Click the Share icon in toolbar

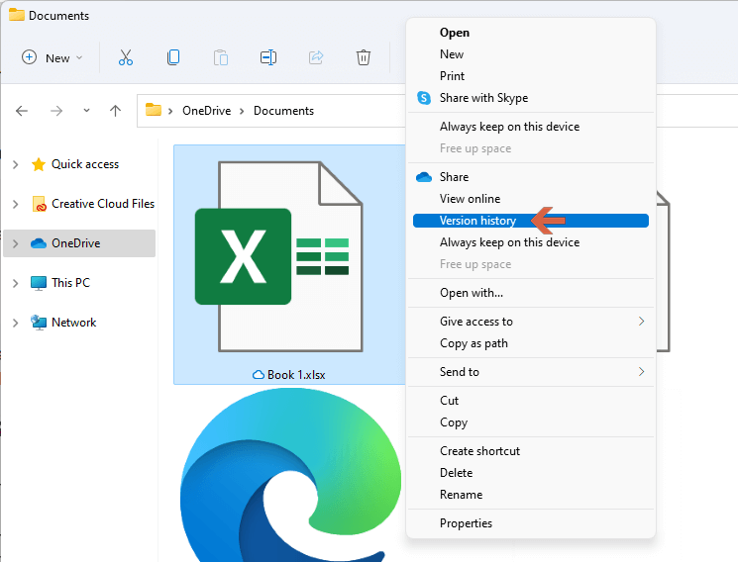click(316, 57)
